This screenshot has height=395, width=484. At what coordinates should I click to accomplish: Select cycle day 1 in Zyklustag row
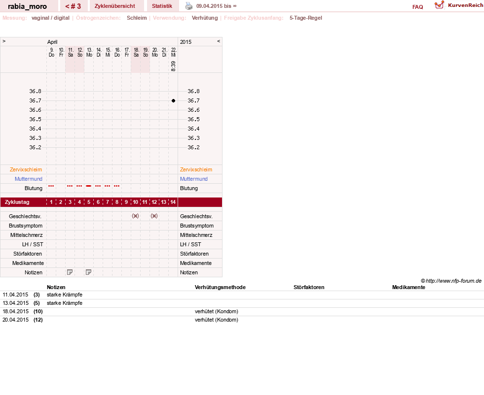51,202
